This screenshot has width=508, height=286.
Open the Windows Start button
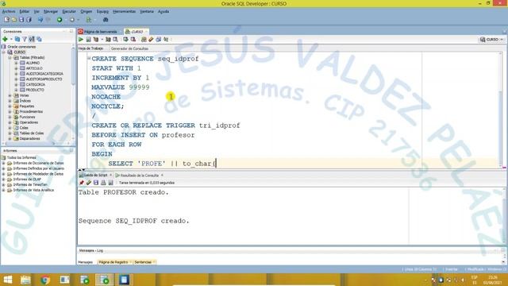(7, 280)
